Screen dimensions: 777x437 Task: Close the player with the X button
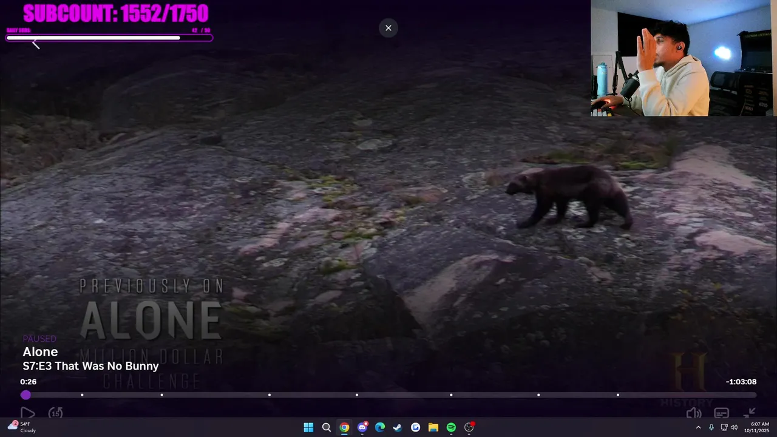coord(388,28)
